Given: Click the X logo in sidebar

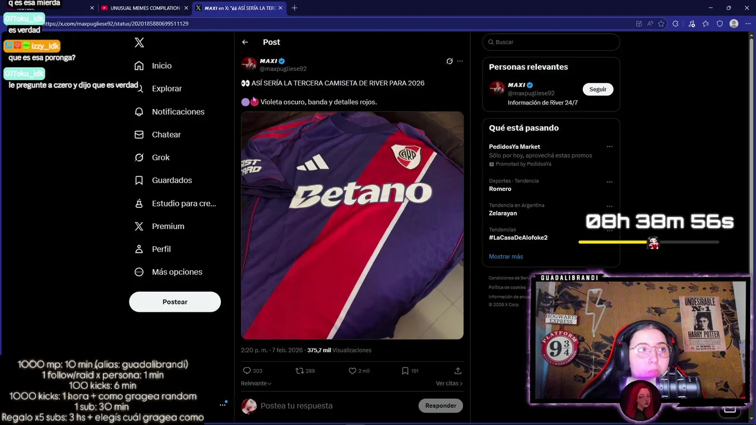Looking at the screenshot, I should 139,42.
